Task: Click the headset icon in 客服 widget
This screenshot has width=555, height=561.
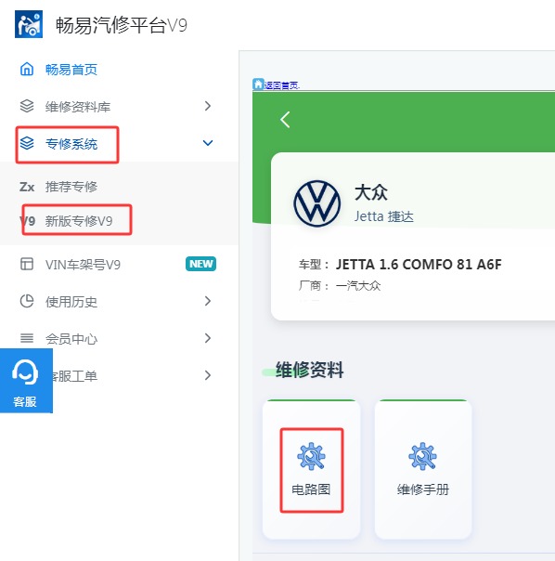Action: point(25,372)
